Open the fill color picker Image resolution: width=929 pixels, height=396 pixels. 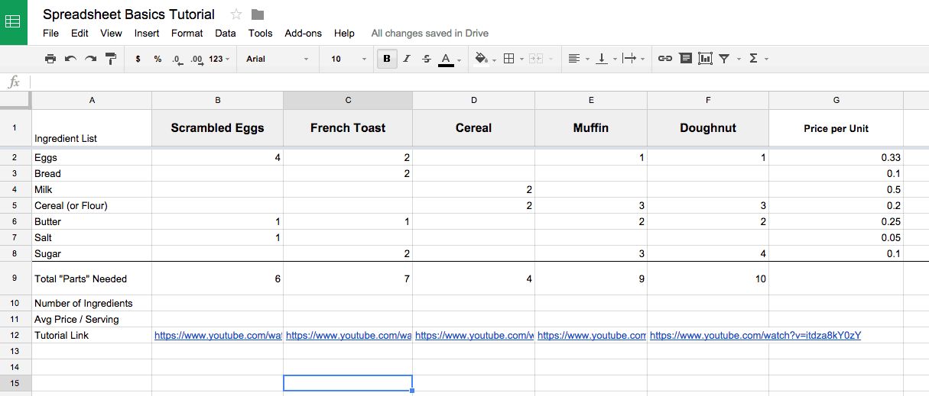pos(484,59)
